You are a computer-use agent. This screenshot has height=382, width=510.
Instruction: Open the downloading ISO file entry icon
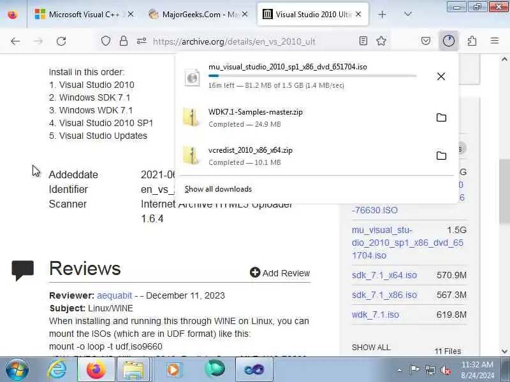pyautogui.click(x=193, y=77)
